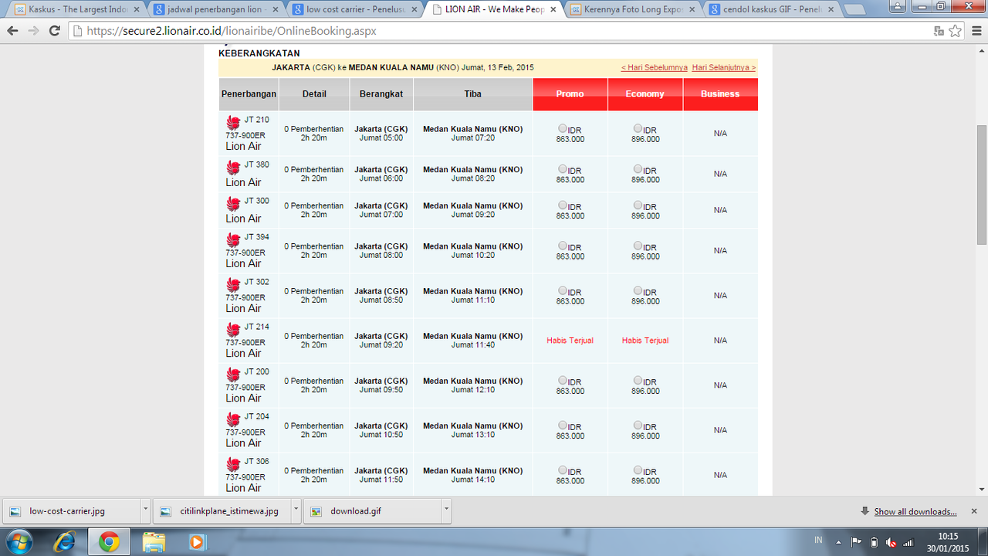Open low-cost-carrier.jpg download

coord(72,510)
